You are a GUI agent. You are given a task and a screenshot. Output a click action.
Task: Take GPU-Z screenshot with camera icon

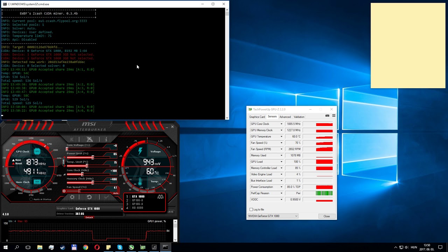(327, 115)
